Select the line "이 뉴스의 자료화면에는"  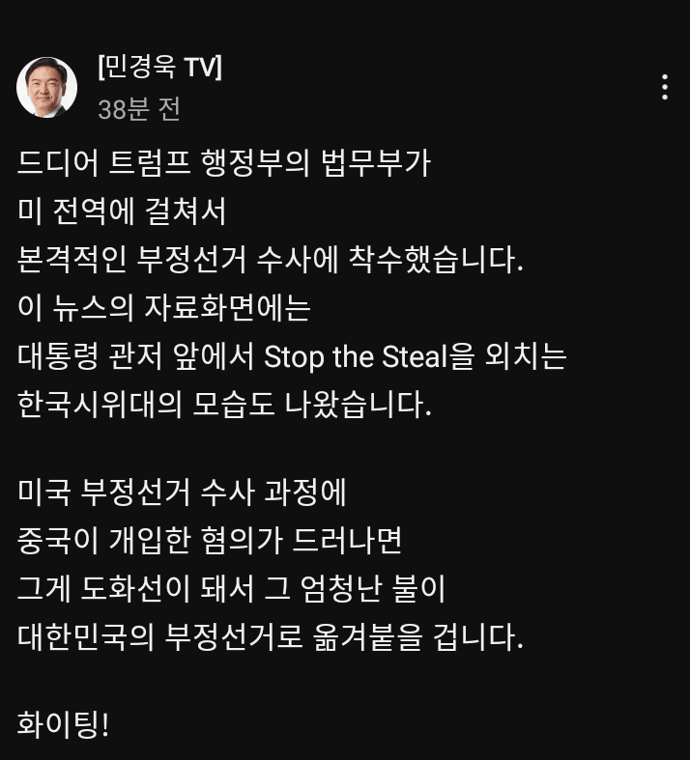pos(164,308)
